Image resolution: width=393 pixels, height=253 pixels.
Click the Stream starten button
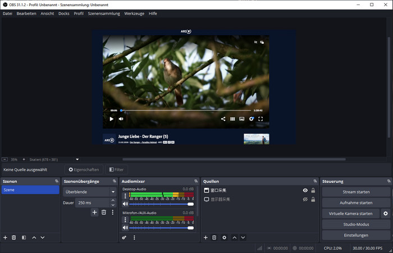356,192
